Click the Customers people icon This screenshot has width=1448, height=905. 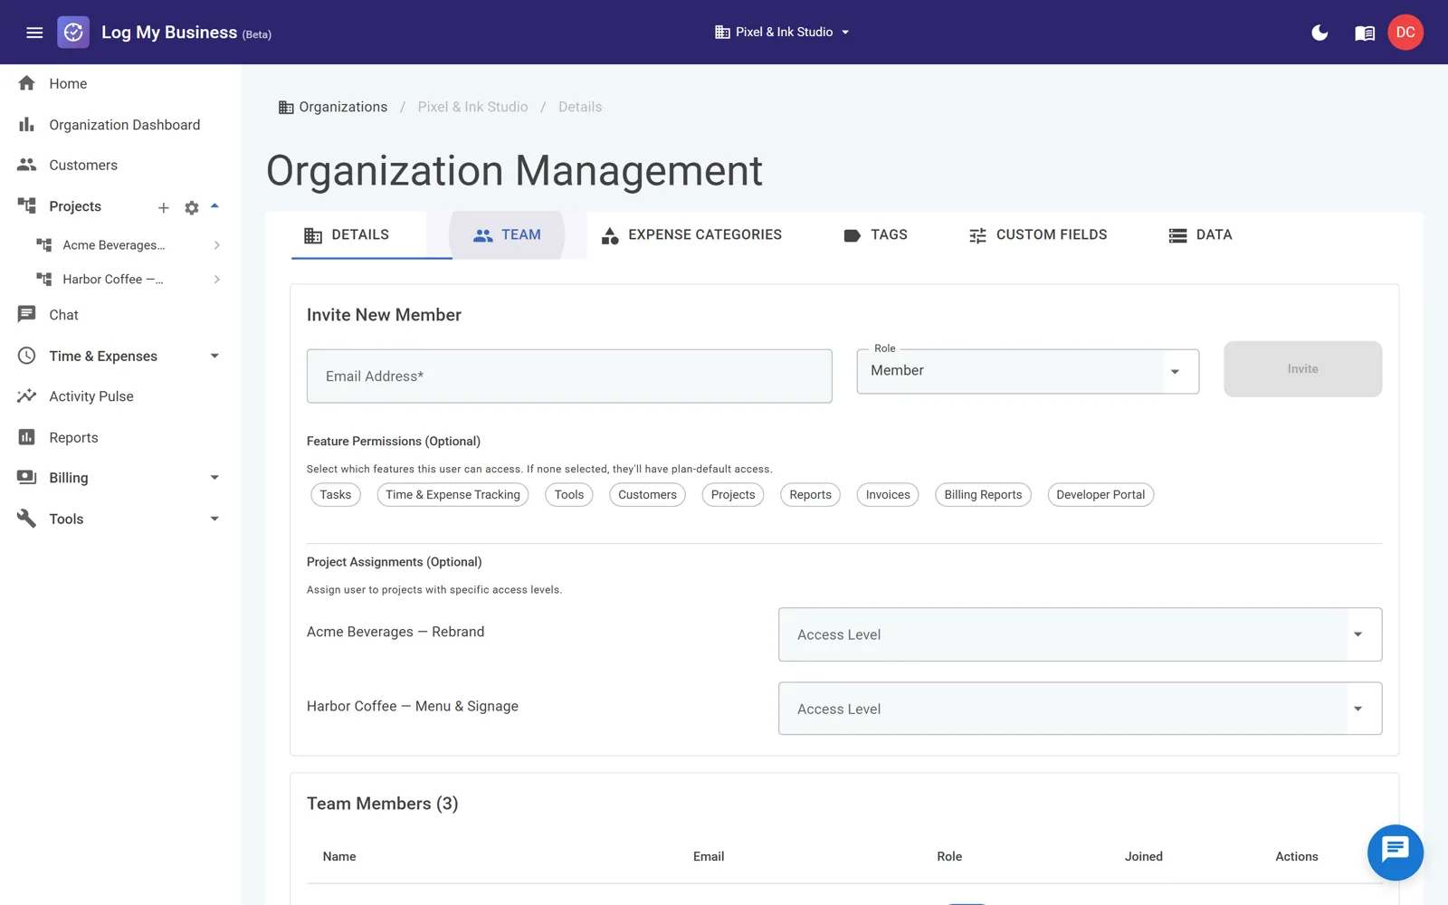27,165
